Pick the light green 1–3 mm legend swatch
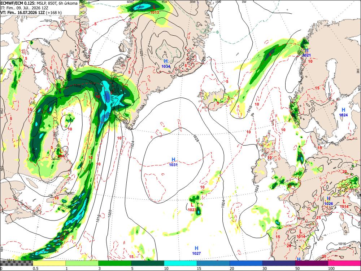 tap(82, 263)
